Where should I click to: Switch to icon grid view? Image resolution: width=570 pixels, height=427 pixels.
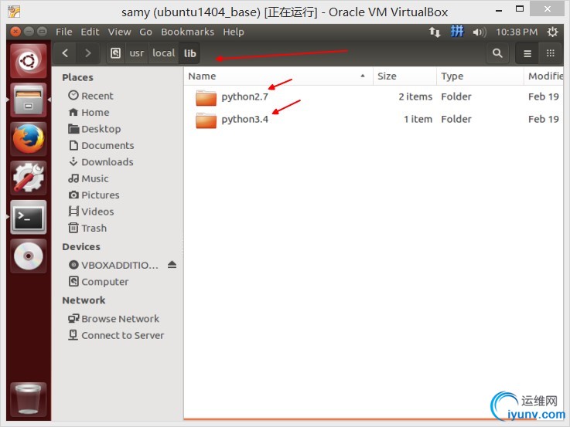click(551, 53)
